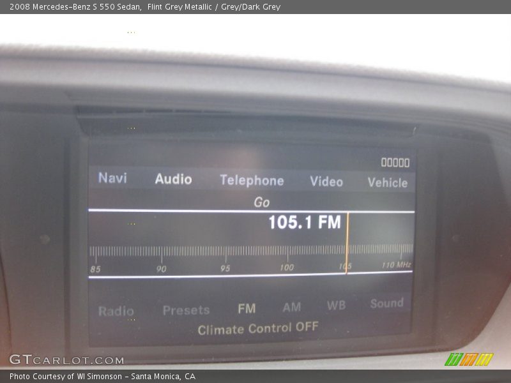Open the Video tab
This screenshot has height=383, width=511.
click(x=326, y=181)
